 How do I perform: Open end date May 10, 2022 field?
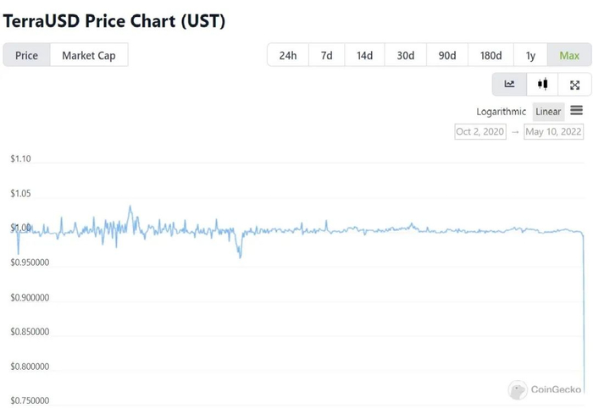click(553, 132)
